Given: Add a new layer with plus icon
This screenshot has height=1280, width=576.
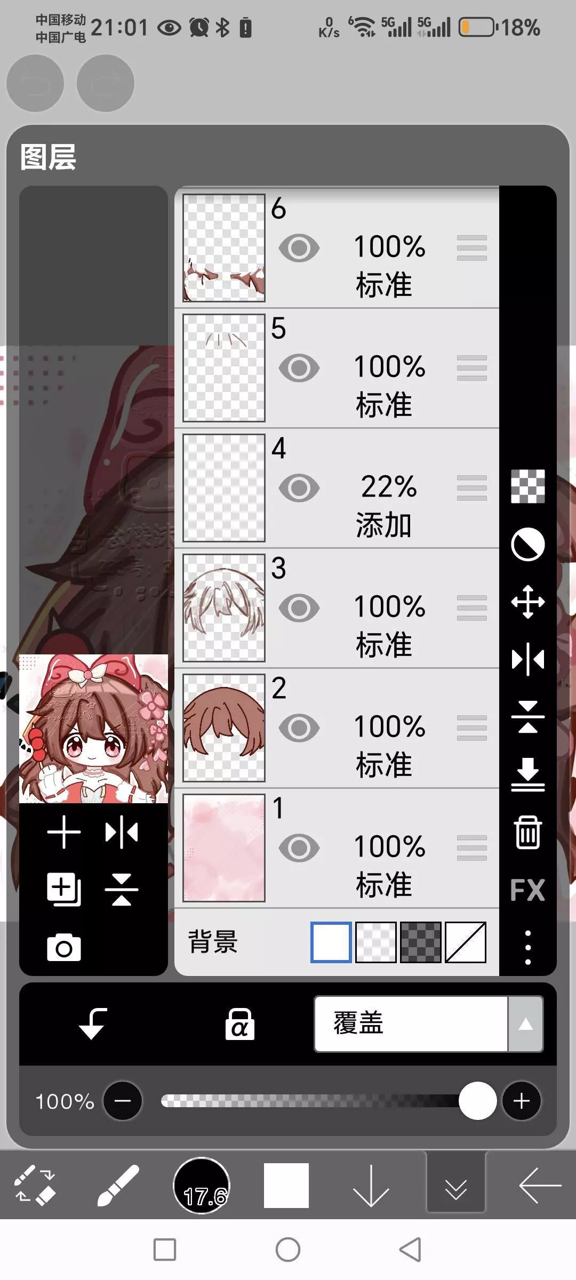Looking at the screenshot, I should tap(64, 832).
